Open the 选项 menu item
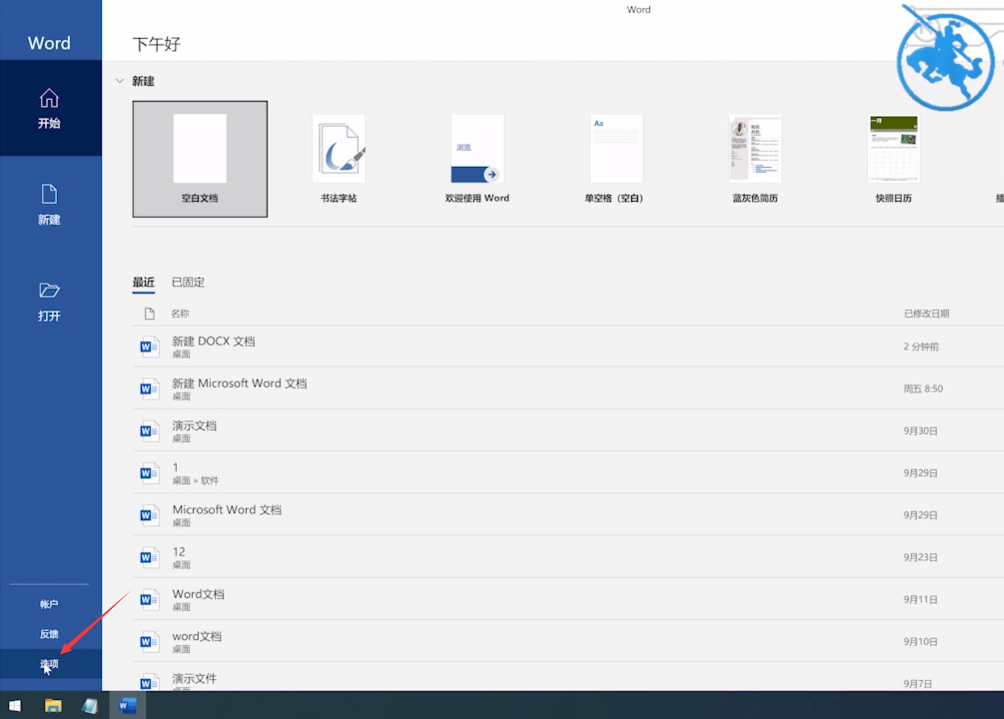 pos(49,664)
